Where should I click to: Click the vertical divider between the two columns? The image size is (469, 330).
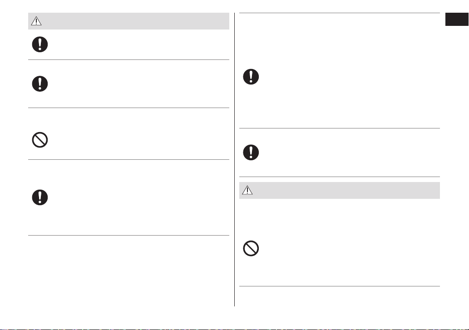pos(234,159)
